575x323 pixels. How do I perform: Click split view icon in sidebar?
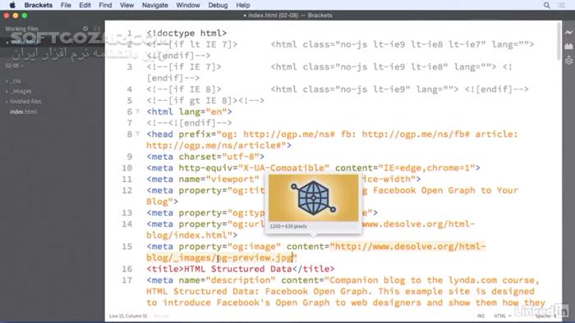tap(97, 29)
